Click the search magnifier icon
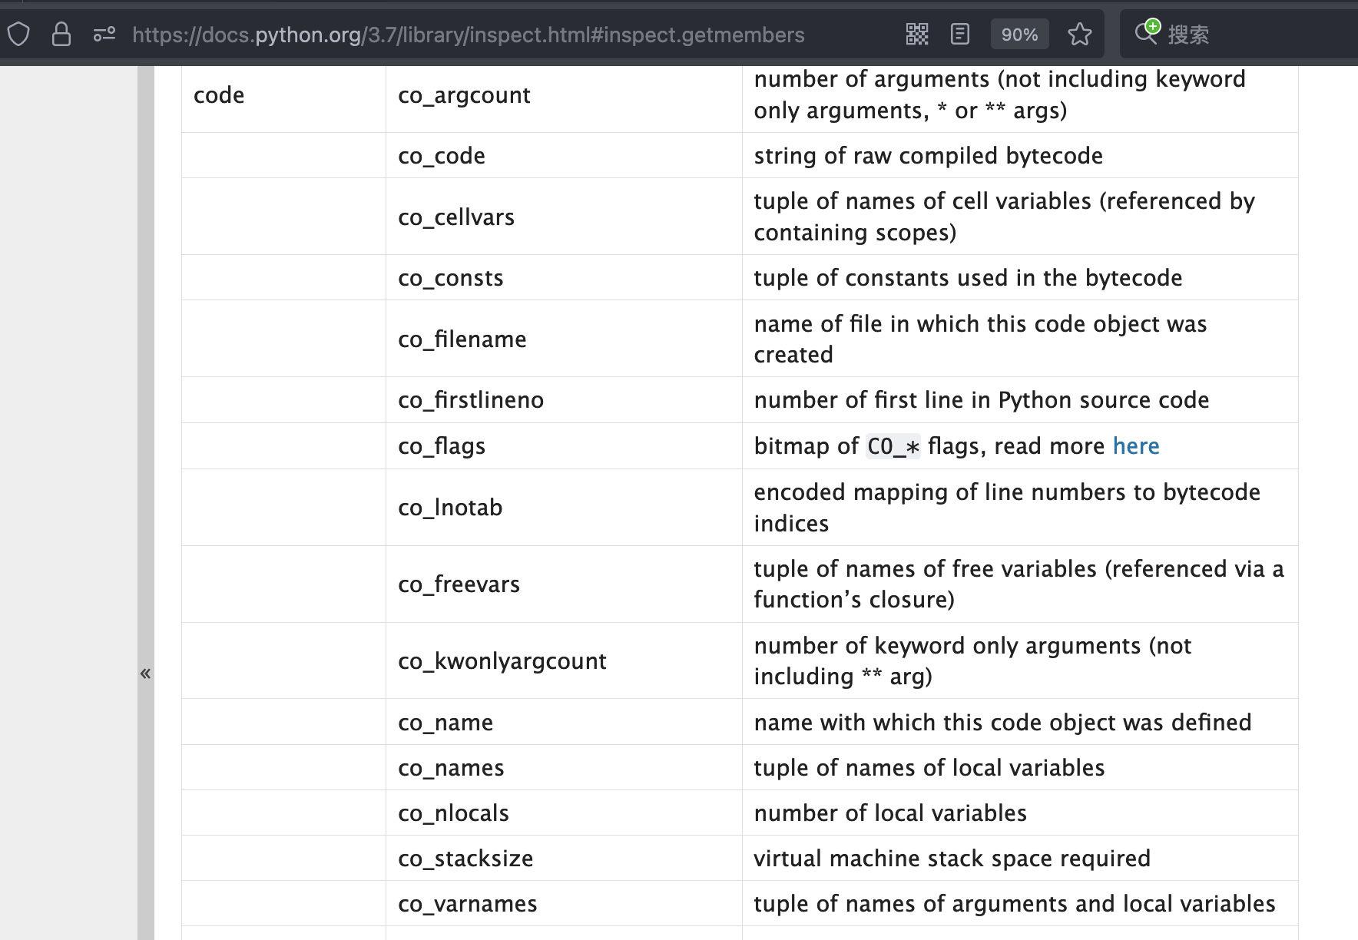 point(1147,32)
